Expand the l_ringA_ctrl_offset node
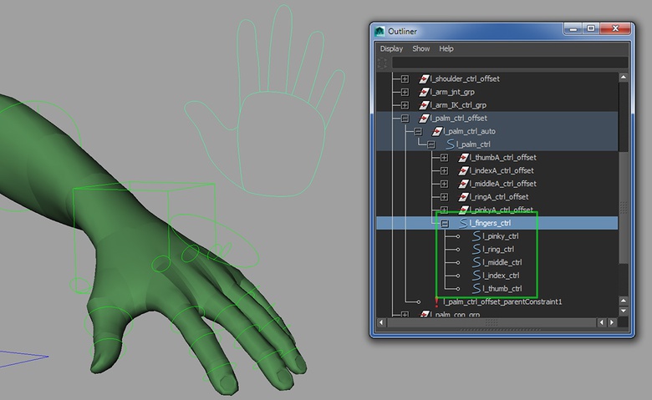 [x=444, y=197]
